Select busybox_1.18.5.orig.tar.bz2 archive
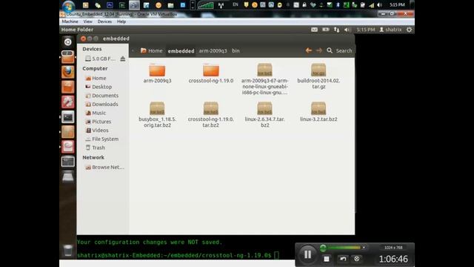This screenshot has width=474, height=267. [157, 108]
